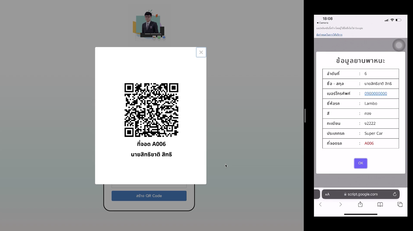The image size is (413, 231).
Task: Tap Safari back arrow
Action: pyautogui.click(x=320, y=204)
